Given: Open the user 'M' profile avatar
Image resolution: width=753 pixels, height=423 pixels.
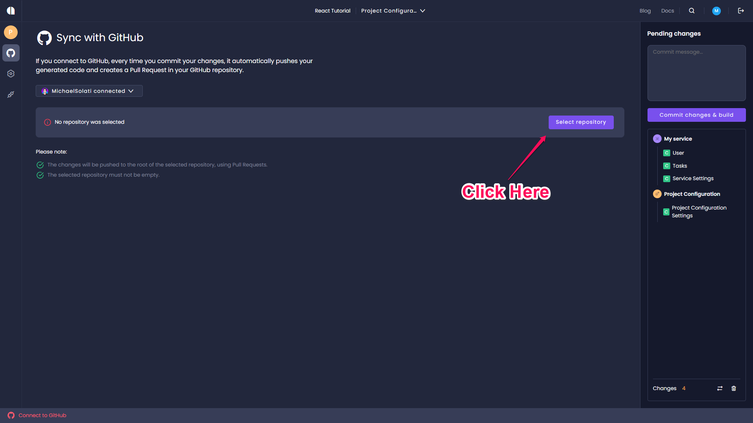Looking at the screenshot, I should click(x=716, y=11).
